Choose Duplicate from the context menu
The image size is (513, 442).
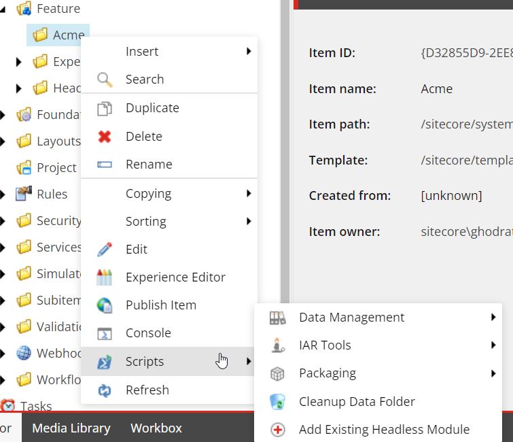coord(169,108)
